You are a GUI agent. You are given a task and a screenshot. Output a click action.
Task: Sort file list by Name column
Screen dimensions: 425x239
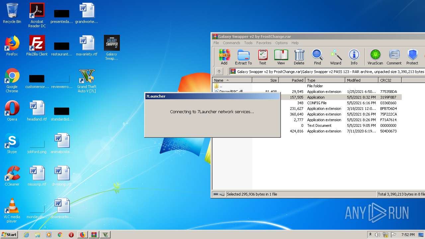(x=232, y=80)
